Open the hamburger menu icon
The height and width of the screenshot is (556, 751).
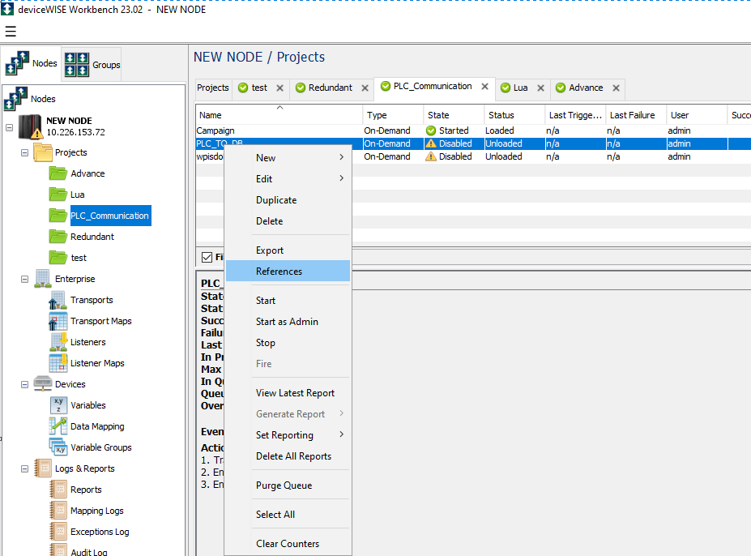point(11,32)
